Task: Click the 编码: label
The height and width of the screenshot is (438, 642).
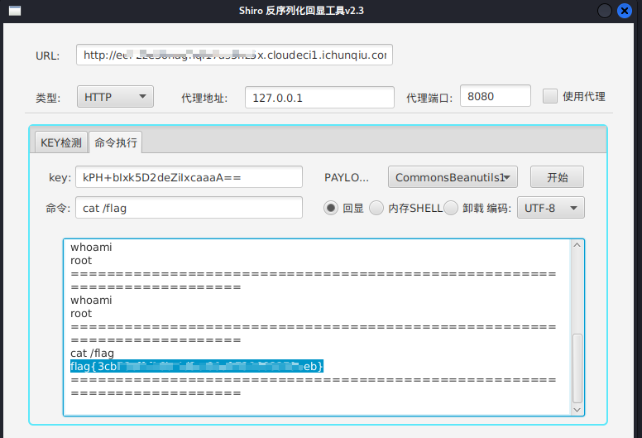Action: click(499, 208)
